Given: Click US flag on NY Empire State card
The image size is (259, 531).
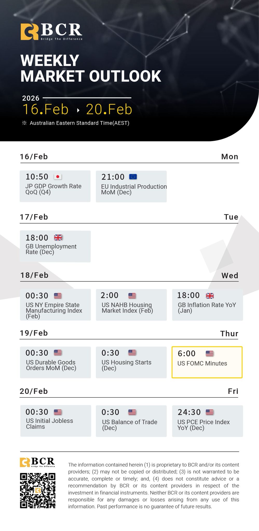Looking at the screenshot, I should pos(58,296).
